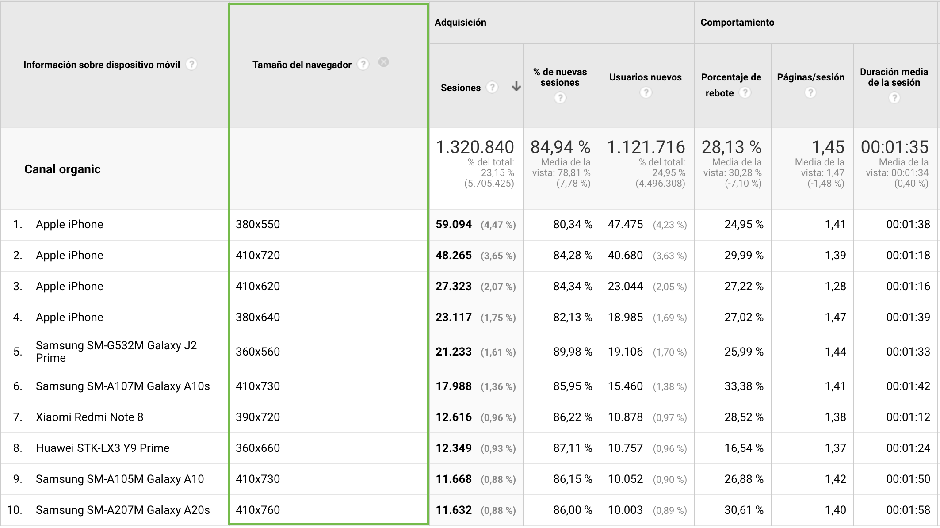Screen dimensions: 940x528
Task: Click help icon under % de nuevas sesiones
Action: click(560, 98)
